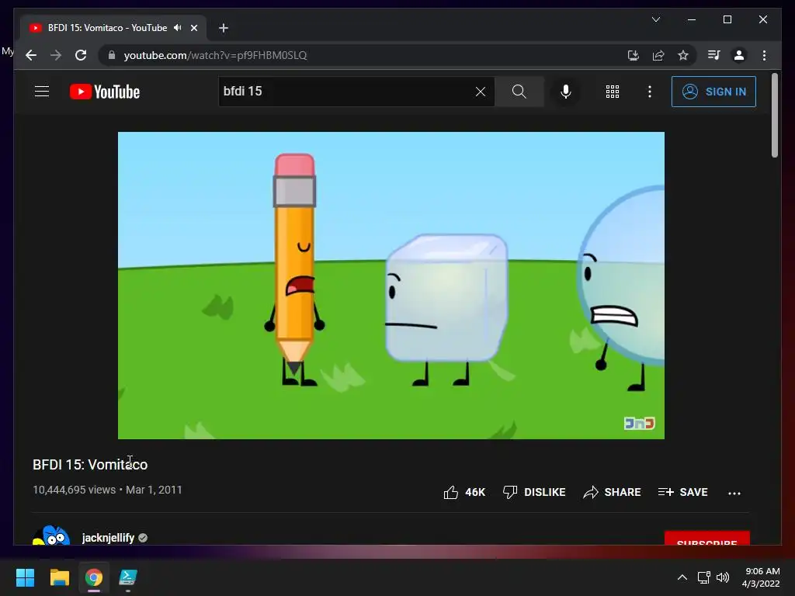Go back in browser history
Image resolution: width=795 pixels, height=596 pixels.
pos(31,55)
